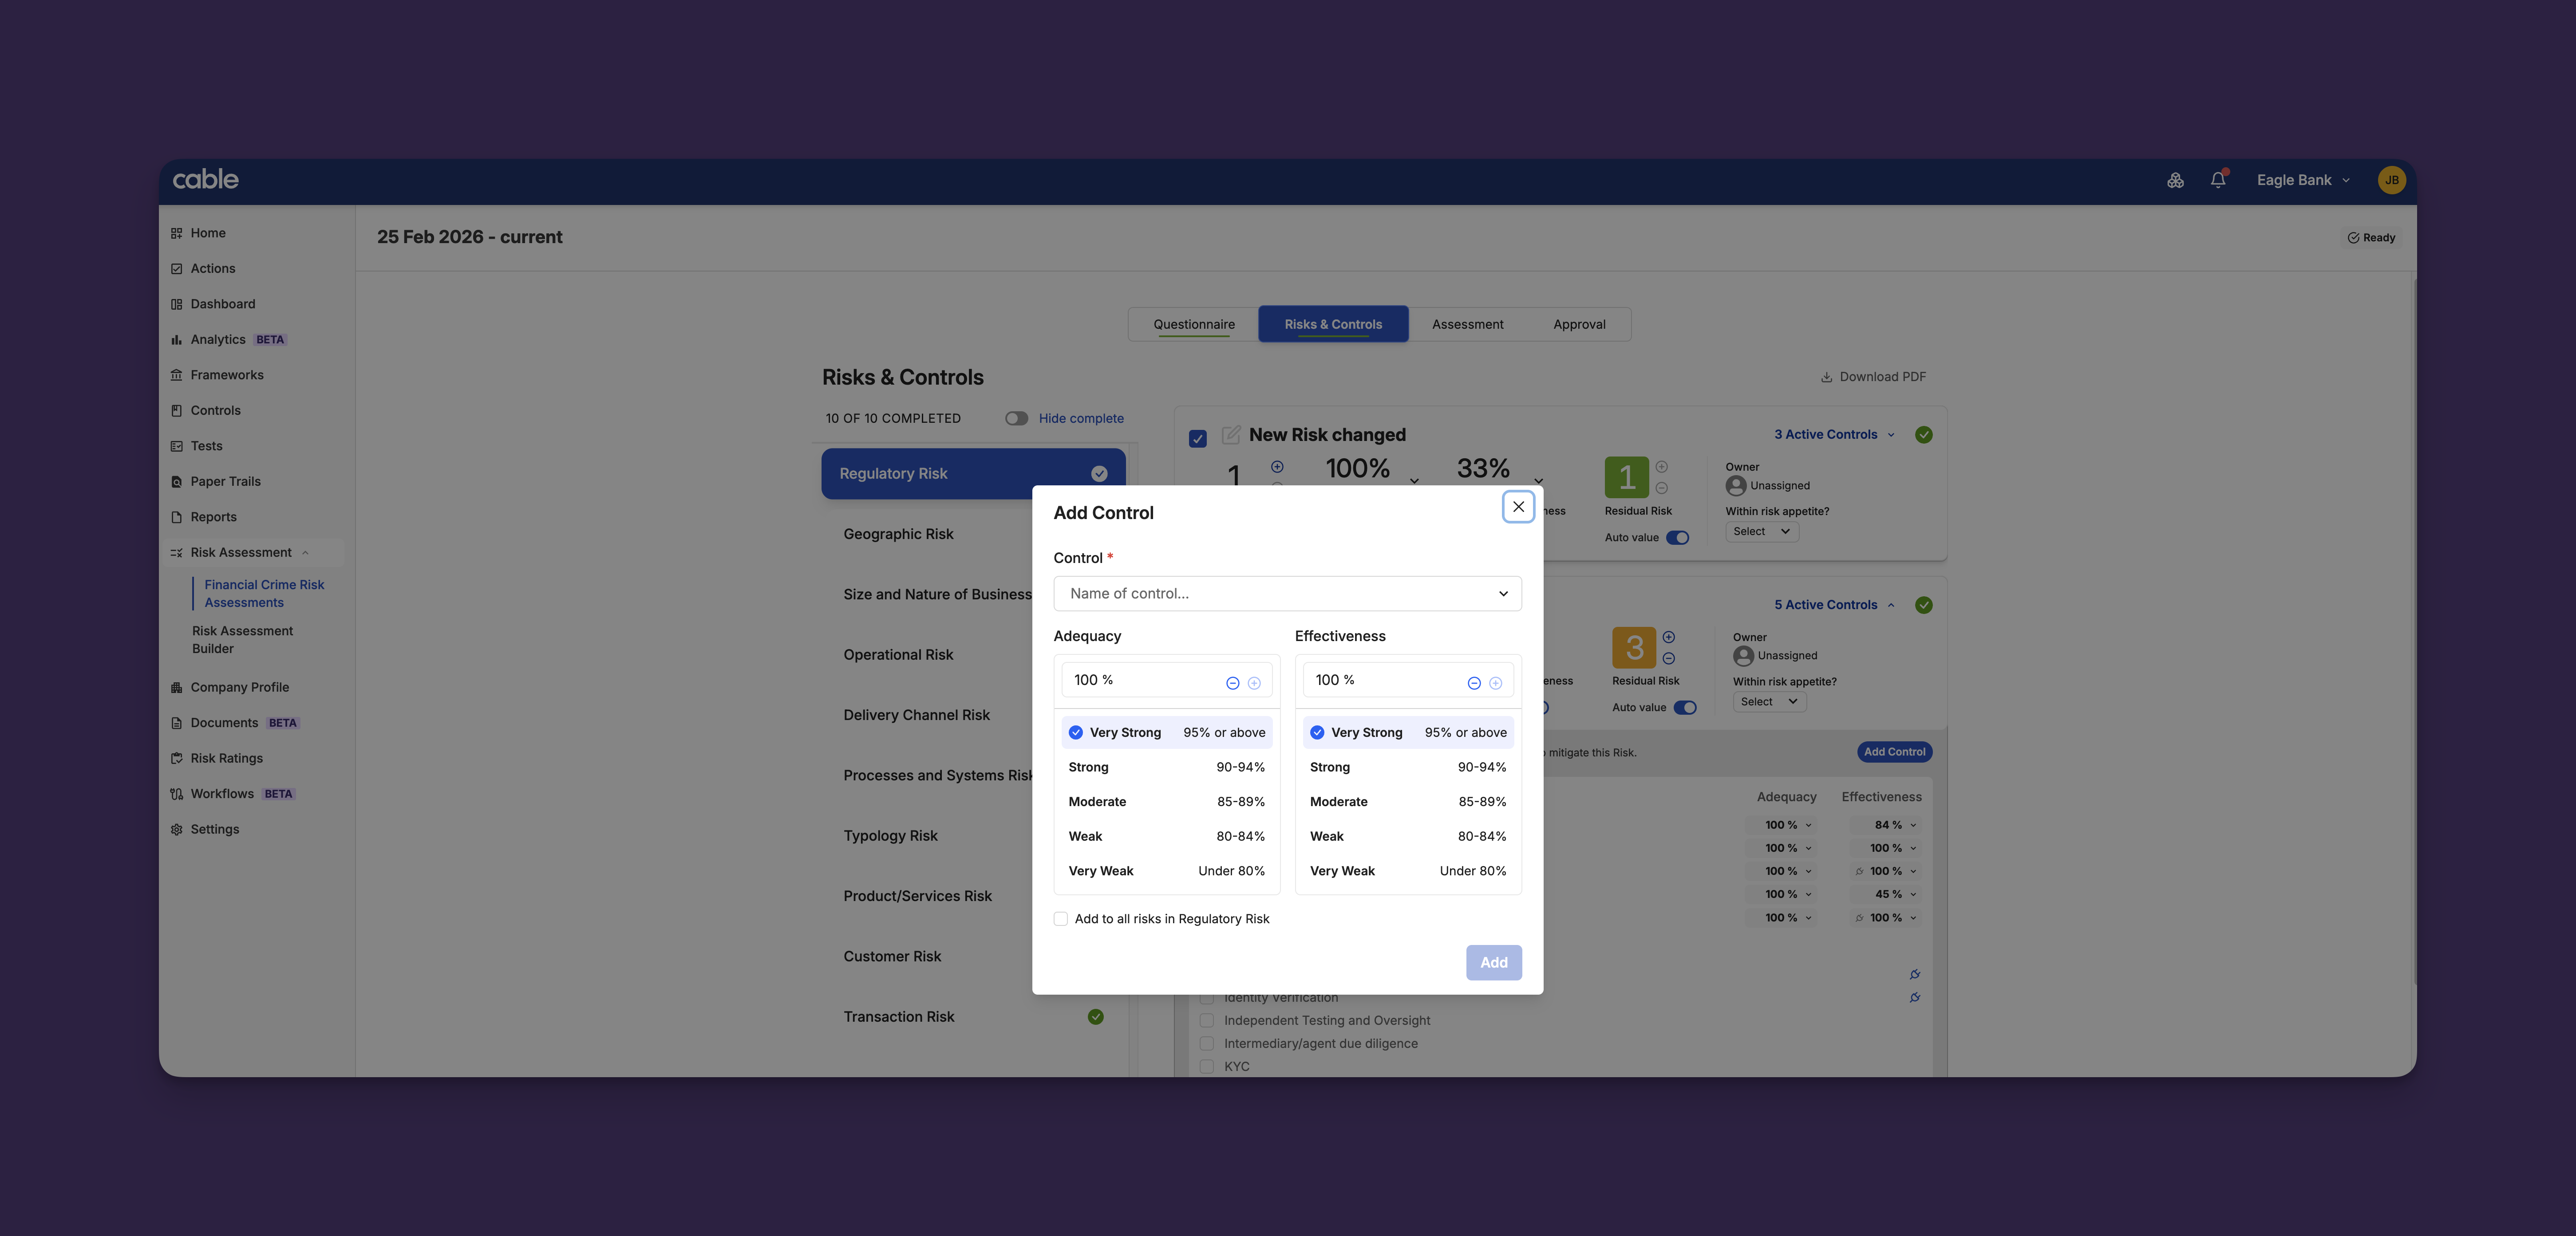2576x1236 pixels.
Task: Select the Strong 90-94% Adequacy row
Action: 1167,768
